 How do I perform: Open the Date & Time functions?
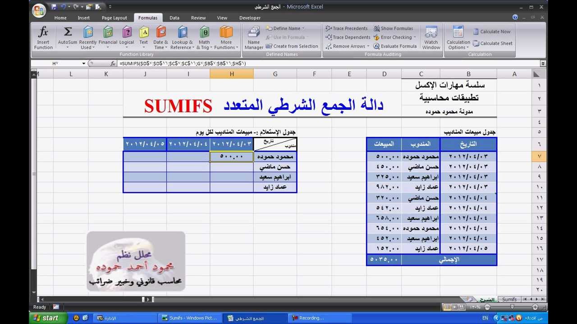pyautogui.click(x=161, y=38)
